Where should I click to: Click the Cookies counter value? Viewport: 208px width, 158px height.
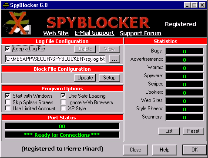click(185, 93)
